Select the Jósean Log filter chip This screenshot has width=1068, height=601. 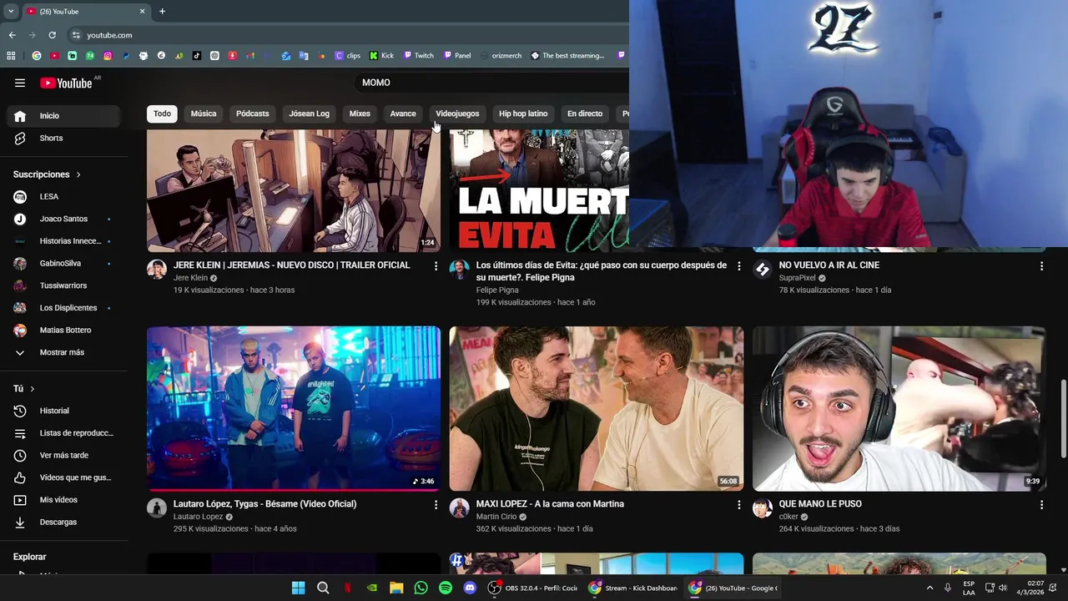[310, 114]
